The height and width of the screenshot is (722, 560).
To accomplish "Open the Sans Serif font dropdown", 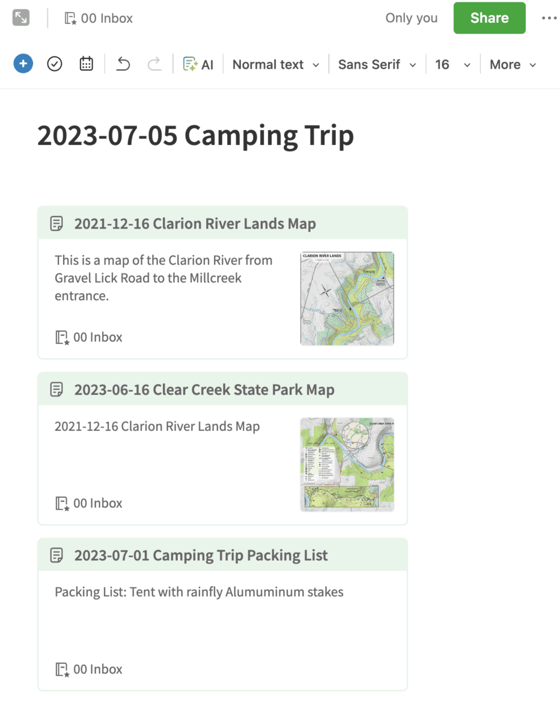I will click(x=377, y=64).
